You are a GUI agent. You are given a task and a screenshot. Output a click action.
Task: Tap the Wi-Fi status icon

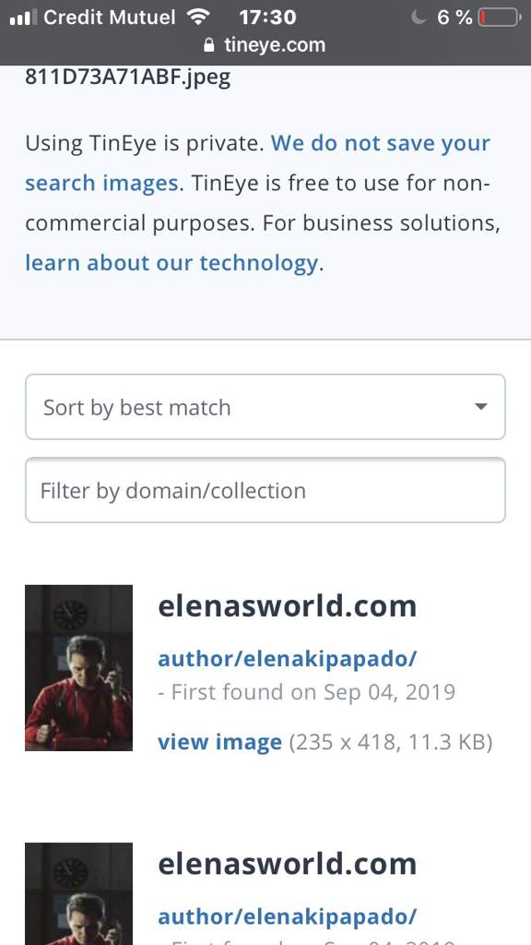coord(198,17)
